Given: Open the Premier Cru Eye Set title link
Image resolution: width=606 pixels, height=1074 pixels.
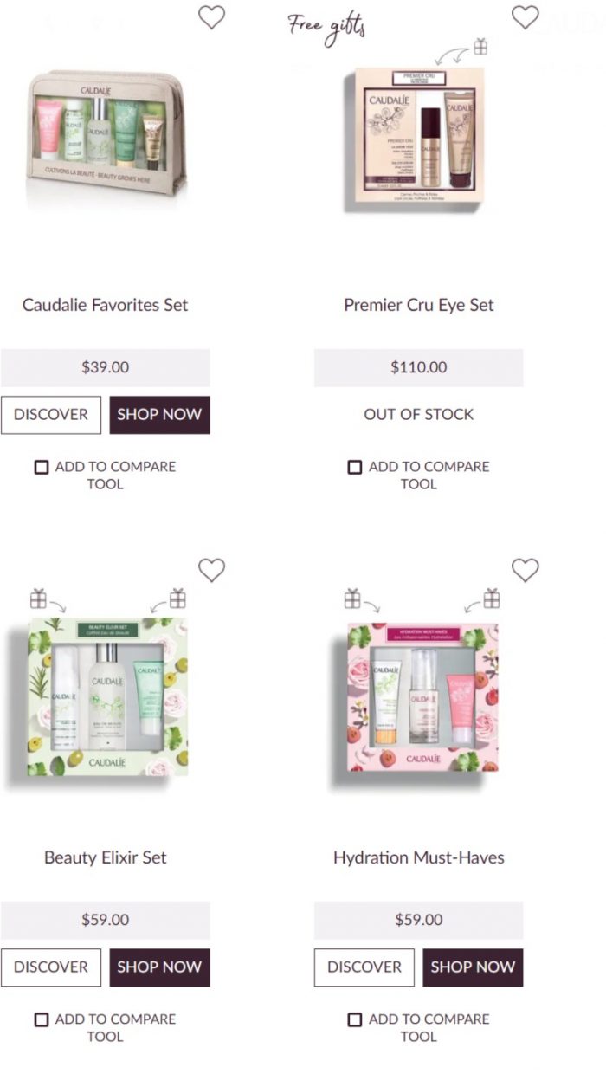Looking at the screenshot, I should [x=419, y=305].
